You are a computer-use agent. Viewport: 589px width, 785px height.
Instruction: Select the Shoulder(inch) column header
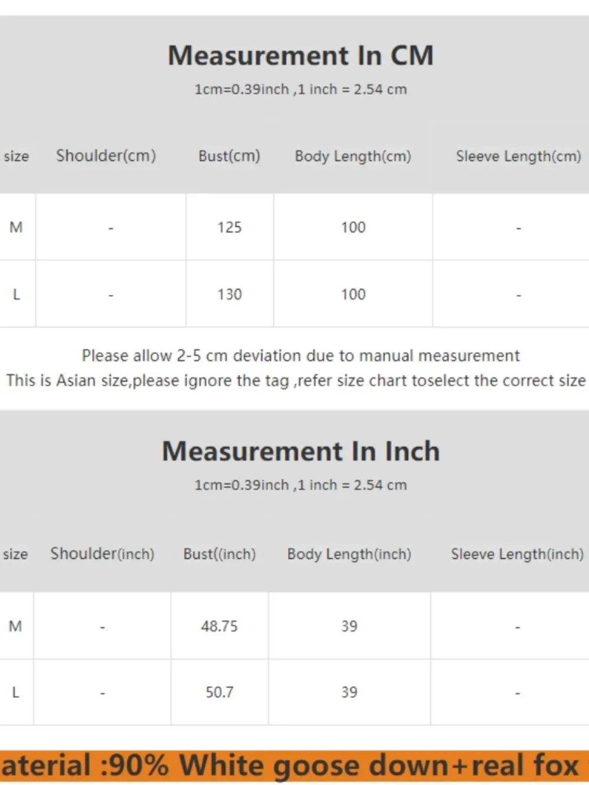(102, 554)
